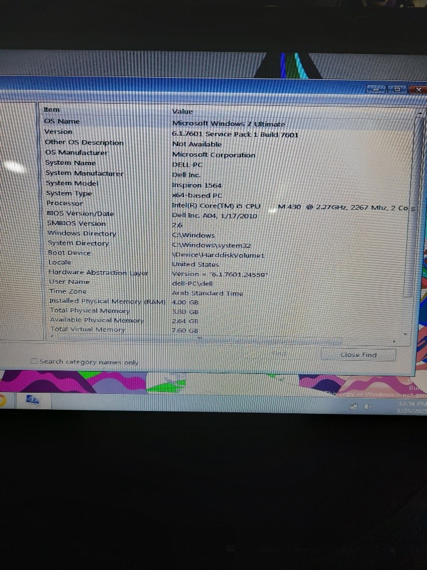Click the value Inspiron 1564
Viewport: 427px width, 570px height.
196,185
